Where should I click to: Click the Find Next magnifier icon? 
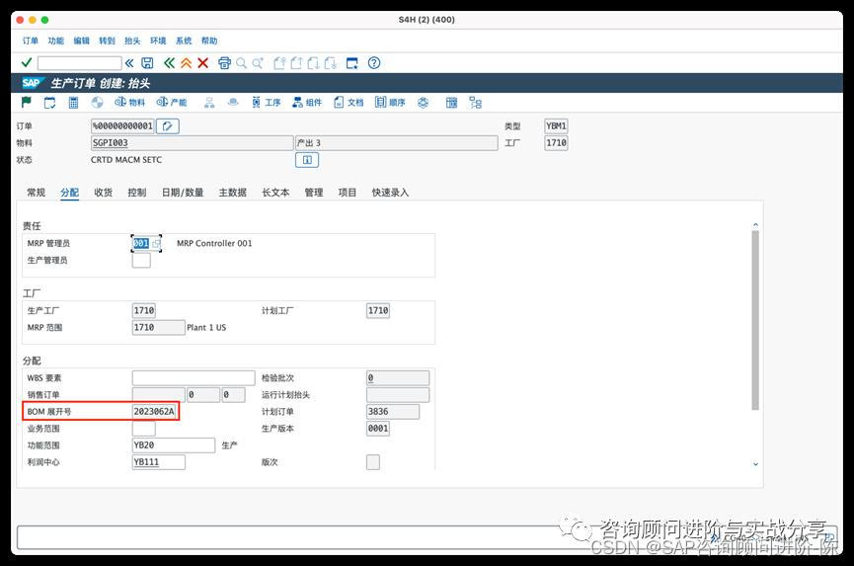click(258, 63)
